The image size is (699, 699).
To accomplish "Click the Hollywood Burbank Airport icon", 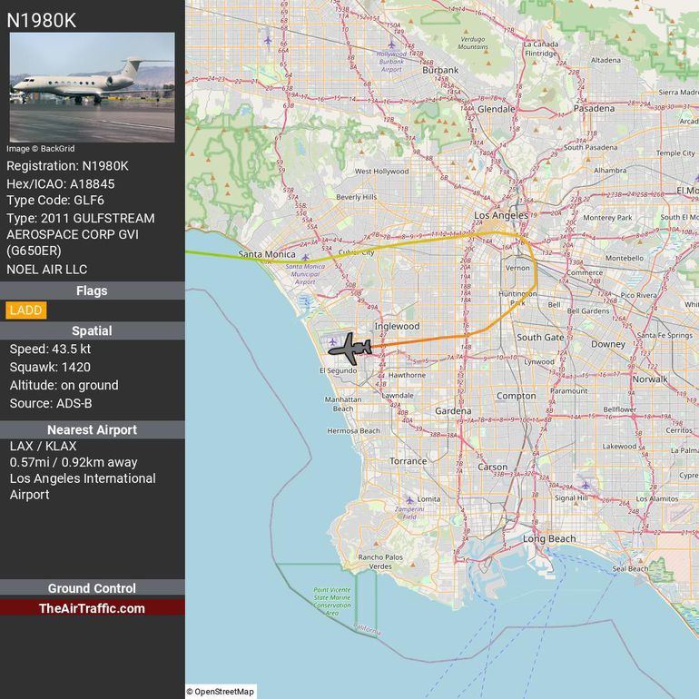I will point(391,44).
